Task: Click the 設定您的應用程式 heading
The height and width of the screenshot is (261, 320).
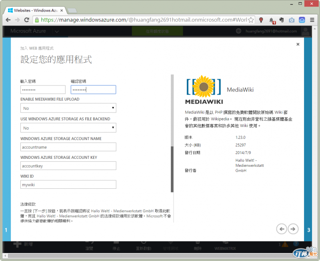Action: pyautogui.click(x=56, y=59)
